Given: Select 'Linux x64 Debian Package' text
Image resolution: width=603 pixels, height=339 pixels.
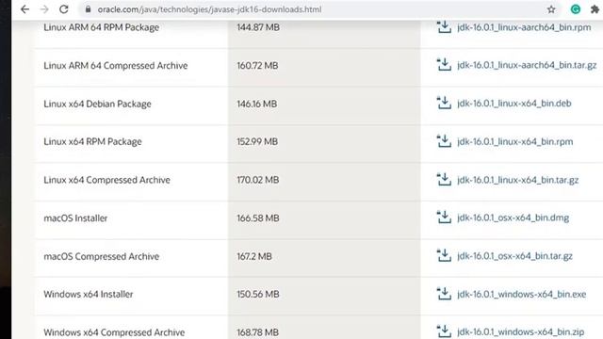Looking at the screenshot, I should [x=97, y=104].
